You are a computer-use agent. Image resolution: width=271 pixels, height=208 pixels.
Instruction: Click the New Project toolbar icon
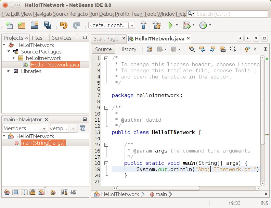tap(22, 25)
